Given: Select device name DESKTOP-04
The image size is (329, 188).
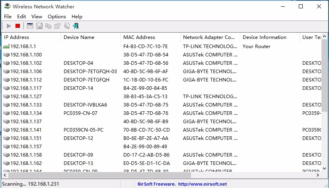Looking at the screenshot, I should click(78, 63).
